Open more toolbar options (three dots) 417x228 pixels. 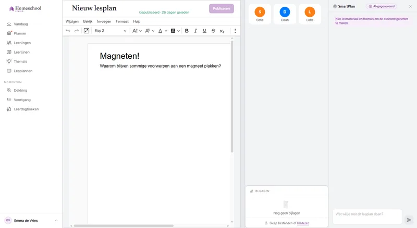[x=235, y=31]
